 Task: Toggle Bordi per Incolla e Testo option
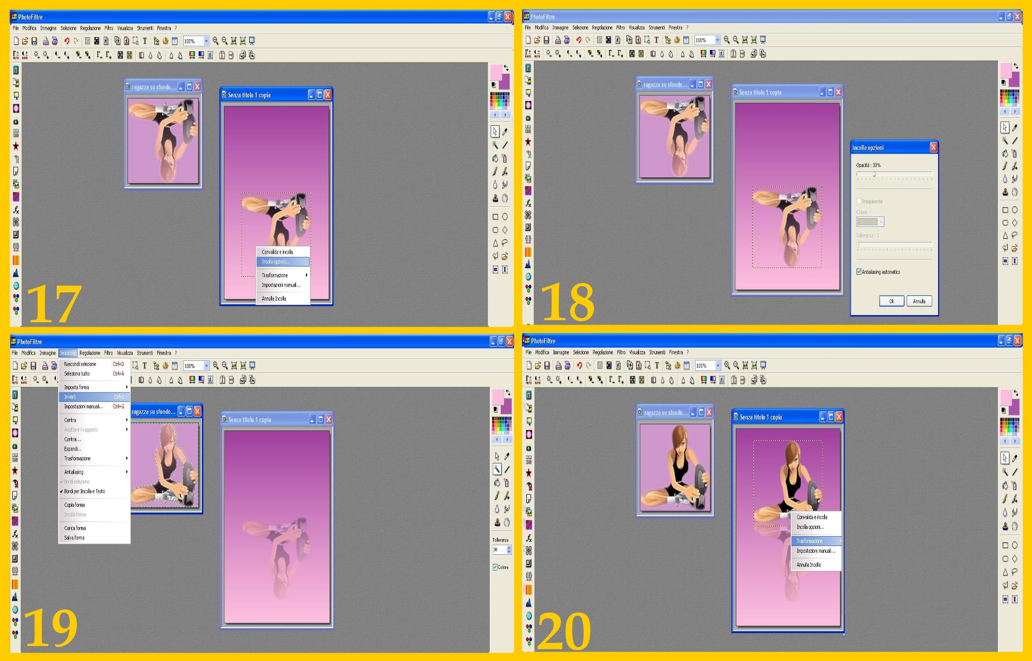click(85, 491)
